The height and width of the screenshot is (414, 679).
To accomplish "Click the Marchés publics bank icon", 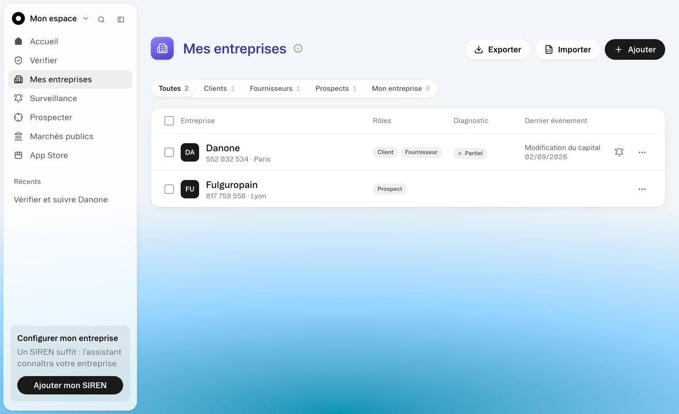I will (x=18, y=136).
